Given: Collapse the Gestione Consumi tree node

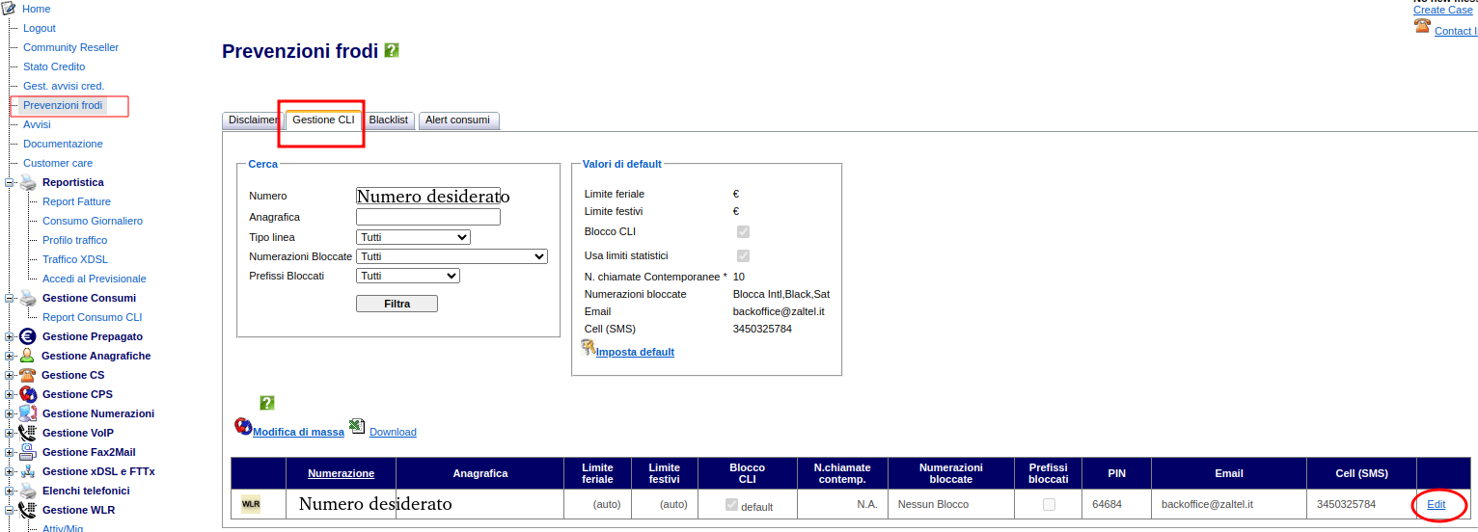Looking at the screenshot, I should coord(10,298).
